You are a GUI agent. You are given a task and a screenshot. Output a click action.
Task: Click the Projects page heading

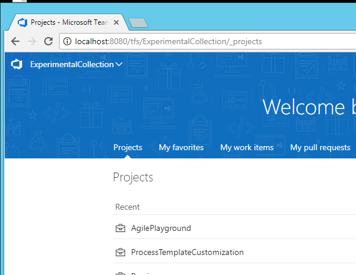point(133,177)
